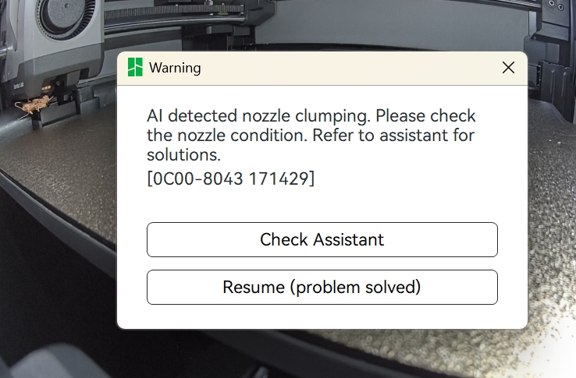Resume print with problem solved button
Viewport: 576px width, 378px height.
tap(322, 288)
